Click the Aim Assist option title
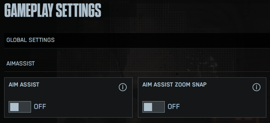270x123 pixels. pyautogui.click(x=24, y=84)
